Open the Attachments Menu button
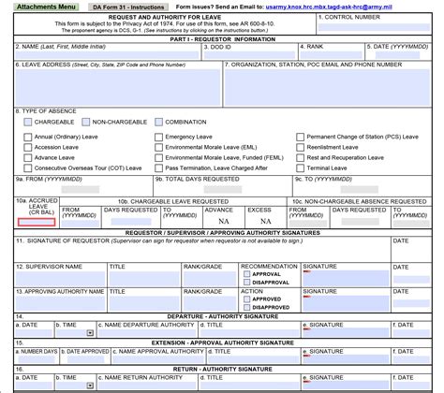The image size is (444, 393). (x=46, y=7)
